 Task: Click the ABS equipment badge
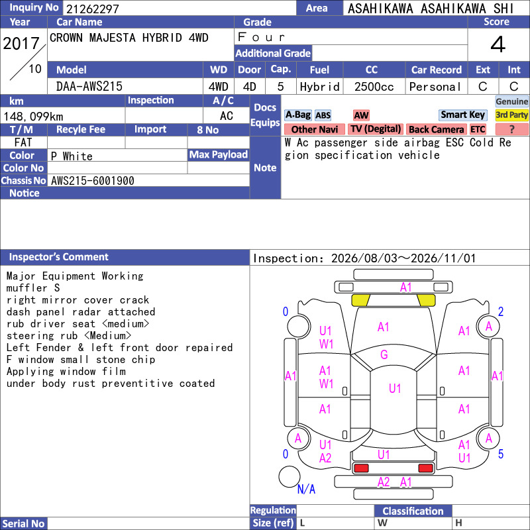tap(323, 115)
